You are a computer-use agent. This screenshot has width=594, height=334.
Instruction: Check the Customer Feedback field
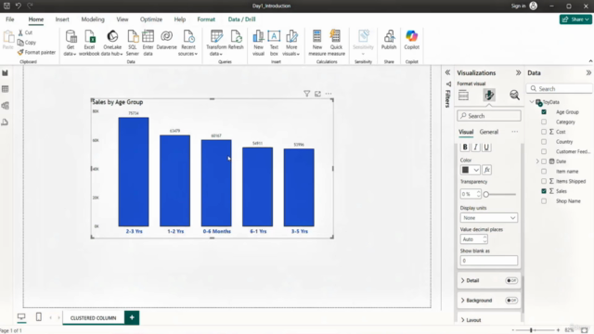(544, 151)
